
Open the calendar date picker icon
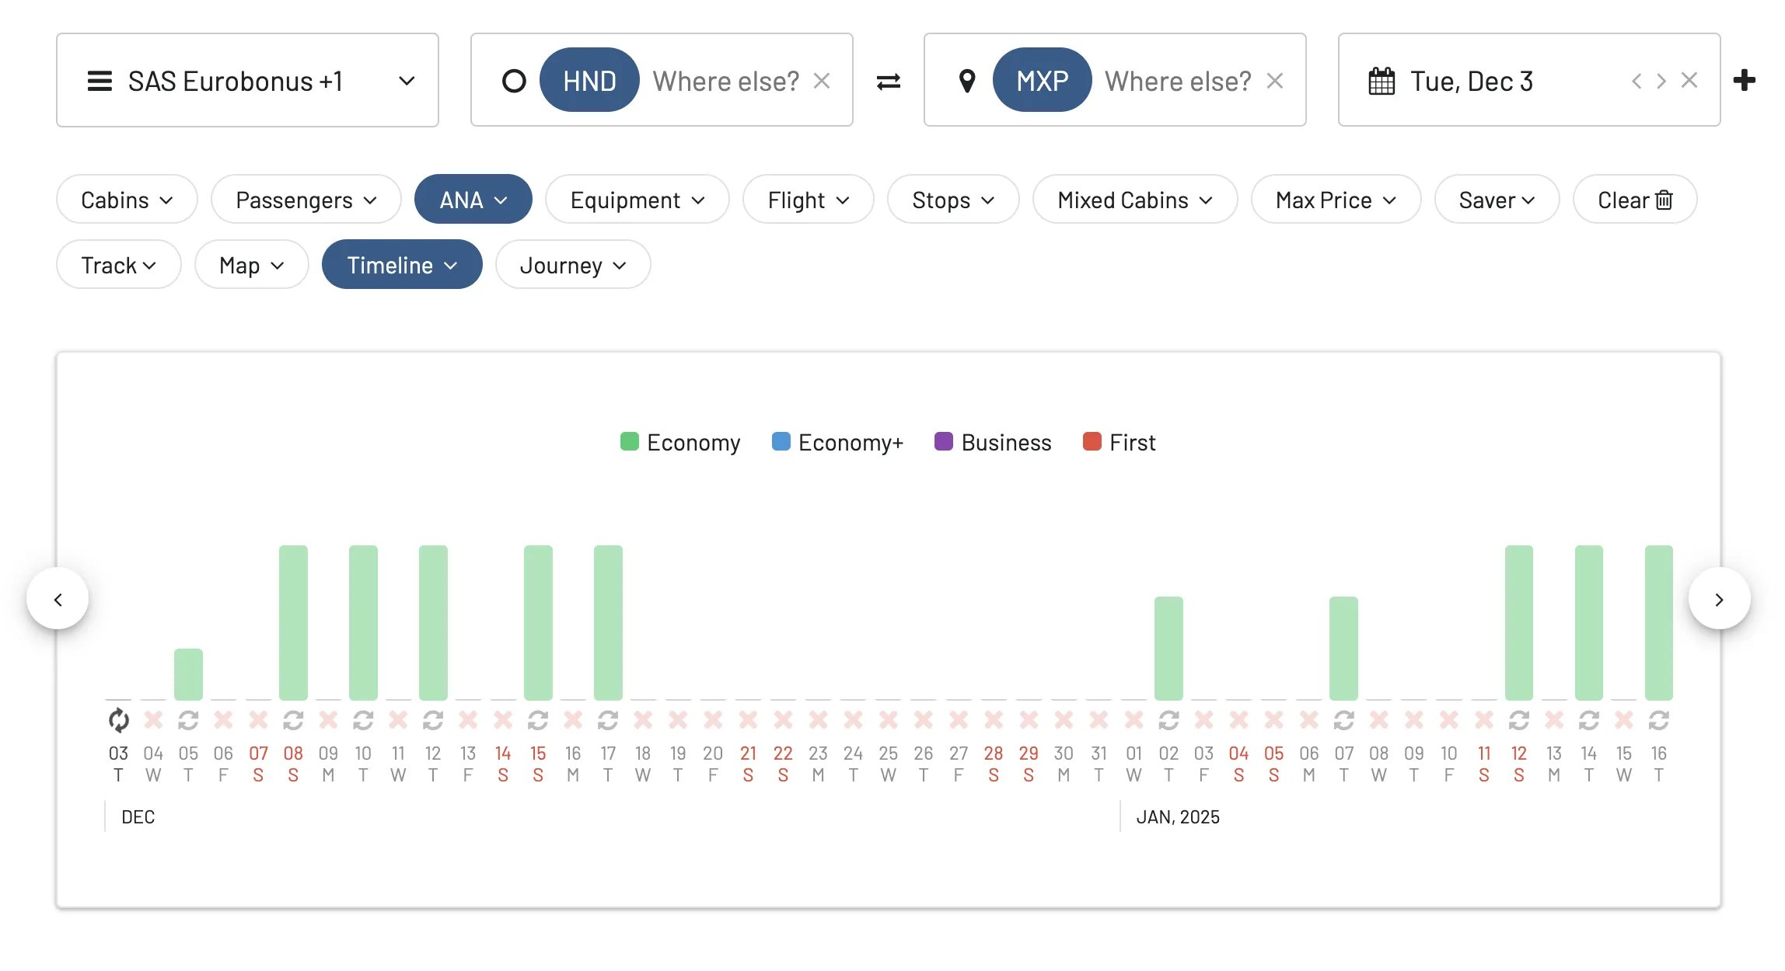click(1382, 81)
